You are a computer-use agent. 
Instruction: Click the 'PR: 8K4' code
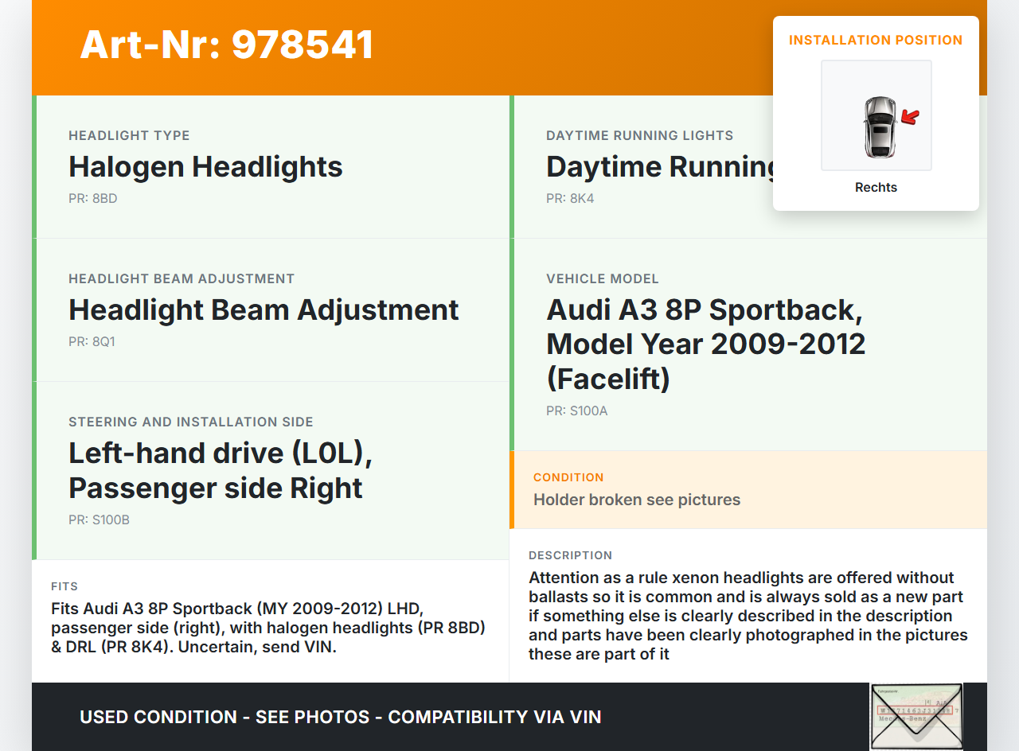pyautogui.click(x=570, y=198)
